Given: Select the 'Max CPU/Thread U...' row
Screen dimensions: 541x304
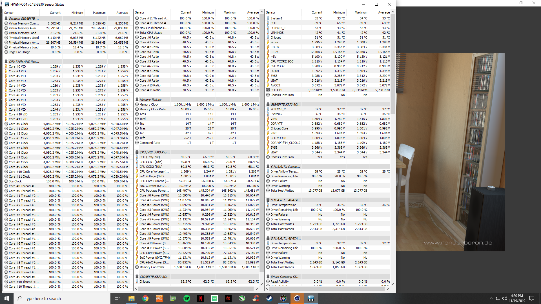Looking at the screenshot, I should 197,28.
